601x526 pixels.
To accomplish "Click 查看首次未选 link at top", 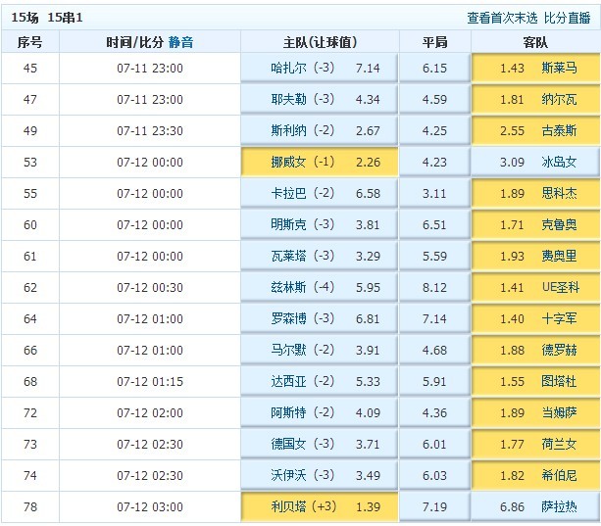I will pyautogui.click(x=502, y=18).
